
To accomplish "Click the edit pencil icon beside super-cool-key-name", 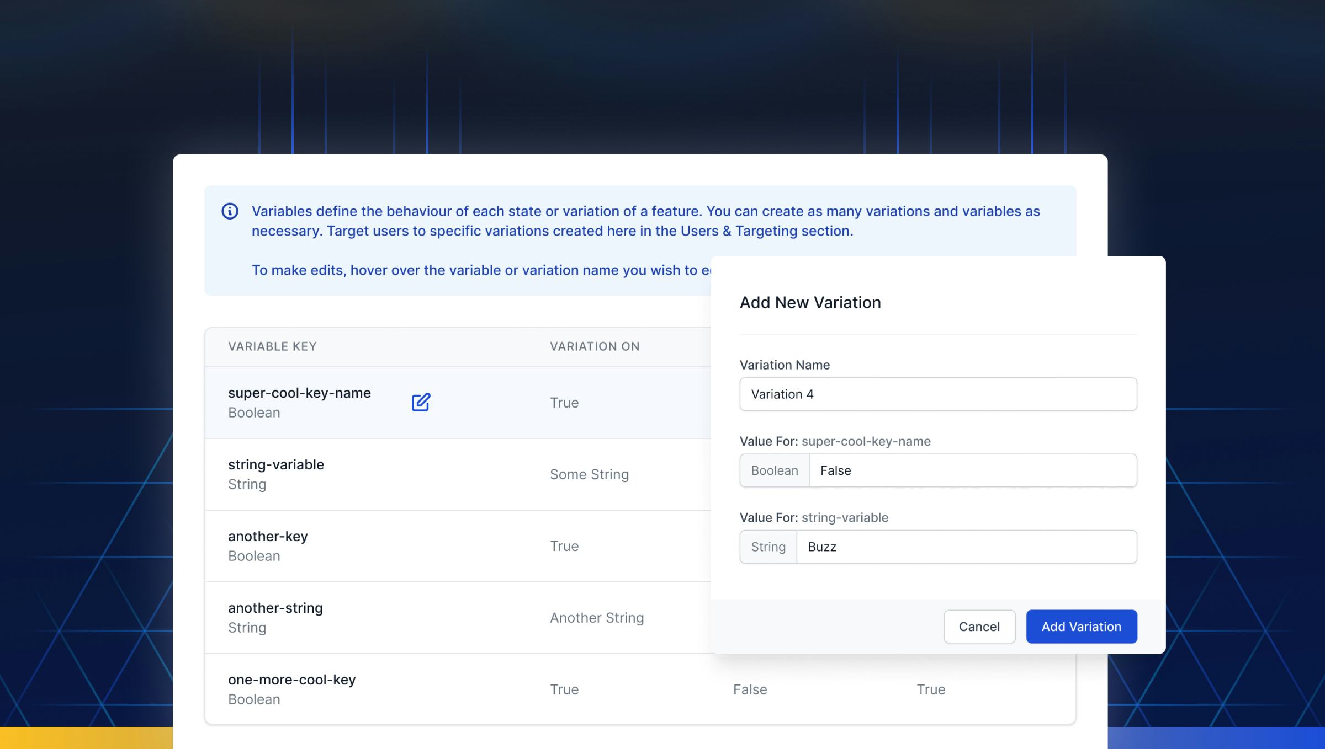I will (x=421, y=403).
